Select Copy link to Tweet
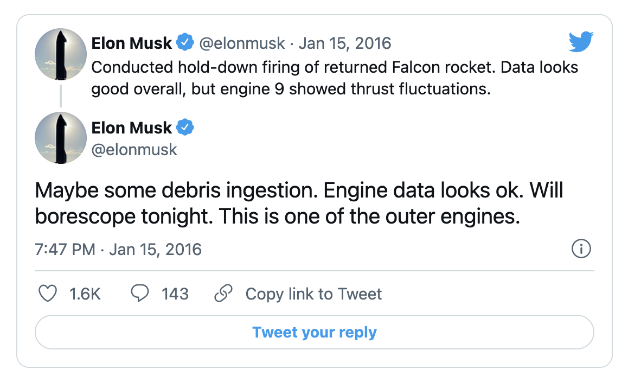 click(x=314, y=294)
